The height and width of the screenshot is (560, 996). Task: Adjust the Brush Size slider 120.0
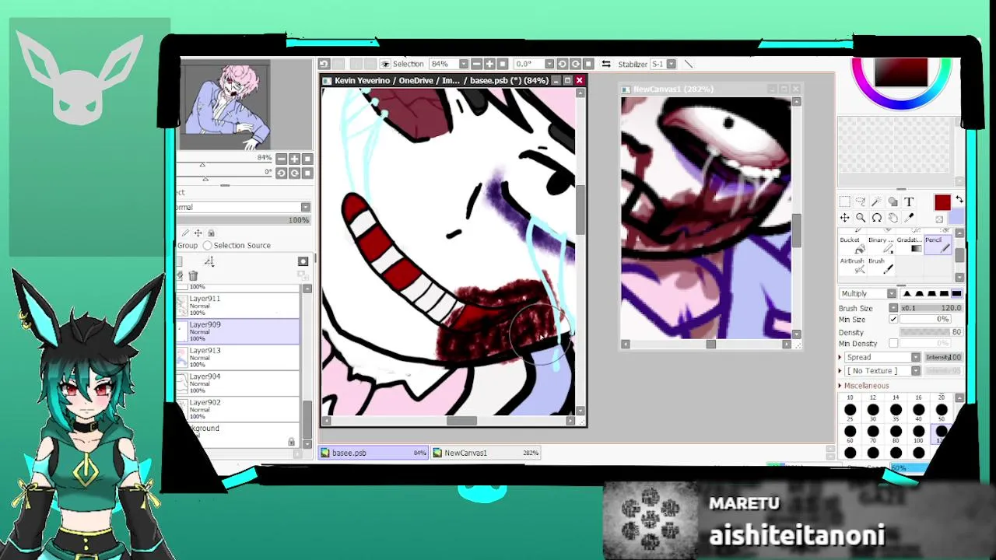(931, 308)
